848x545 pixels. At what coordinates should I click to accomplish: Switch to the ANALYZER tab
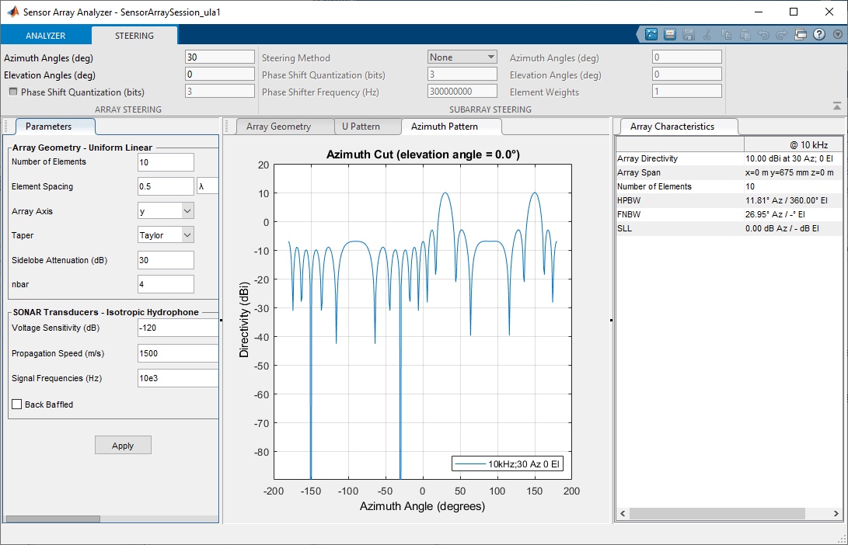coord(45,36)
